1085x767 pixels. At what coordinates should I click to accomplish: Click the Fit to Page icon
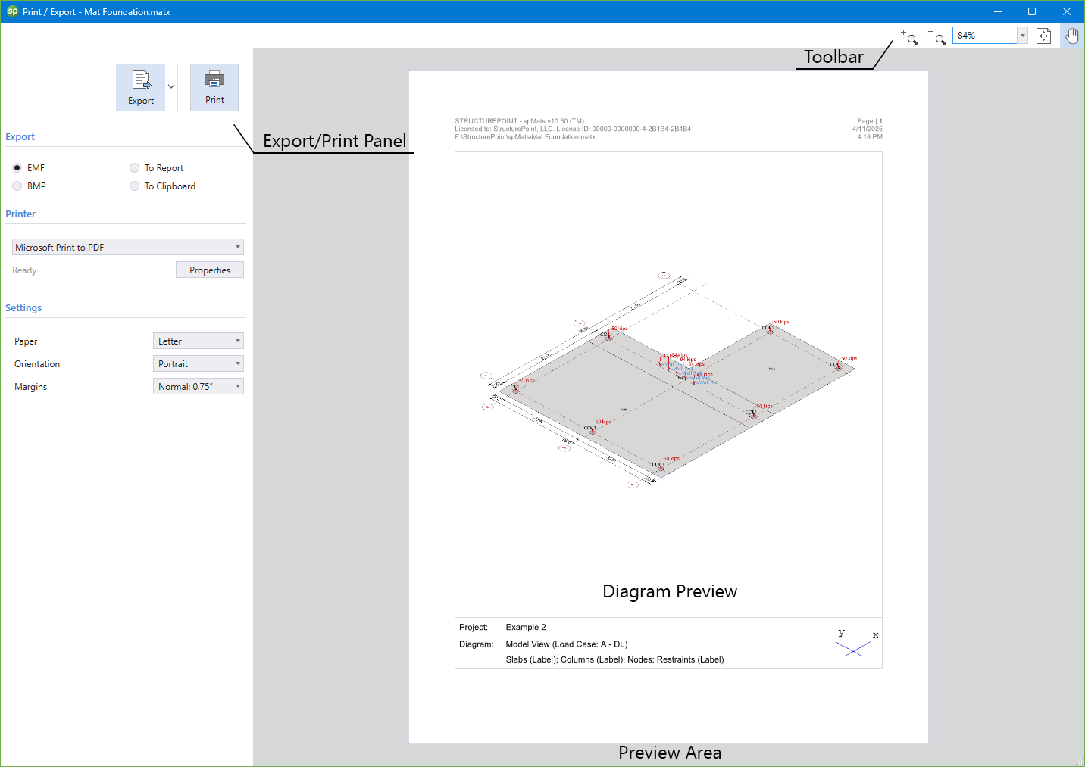[1043, 35]
